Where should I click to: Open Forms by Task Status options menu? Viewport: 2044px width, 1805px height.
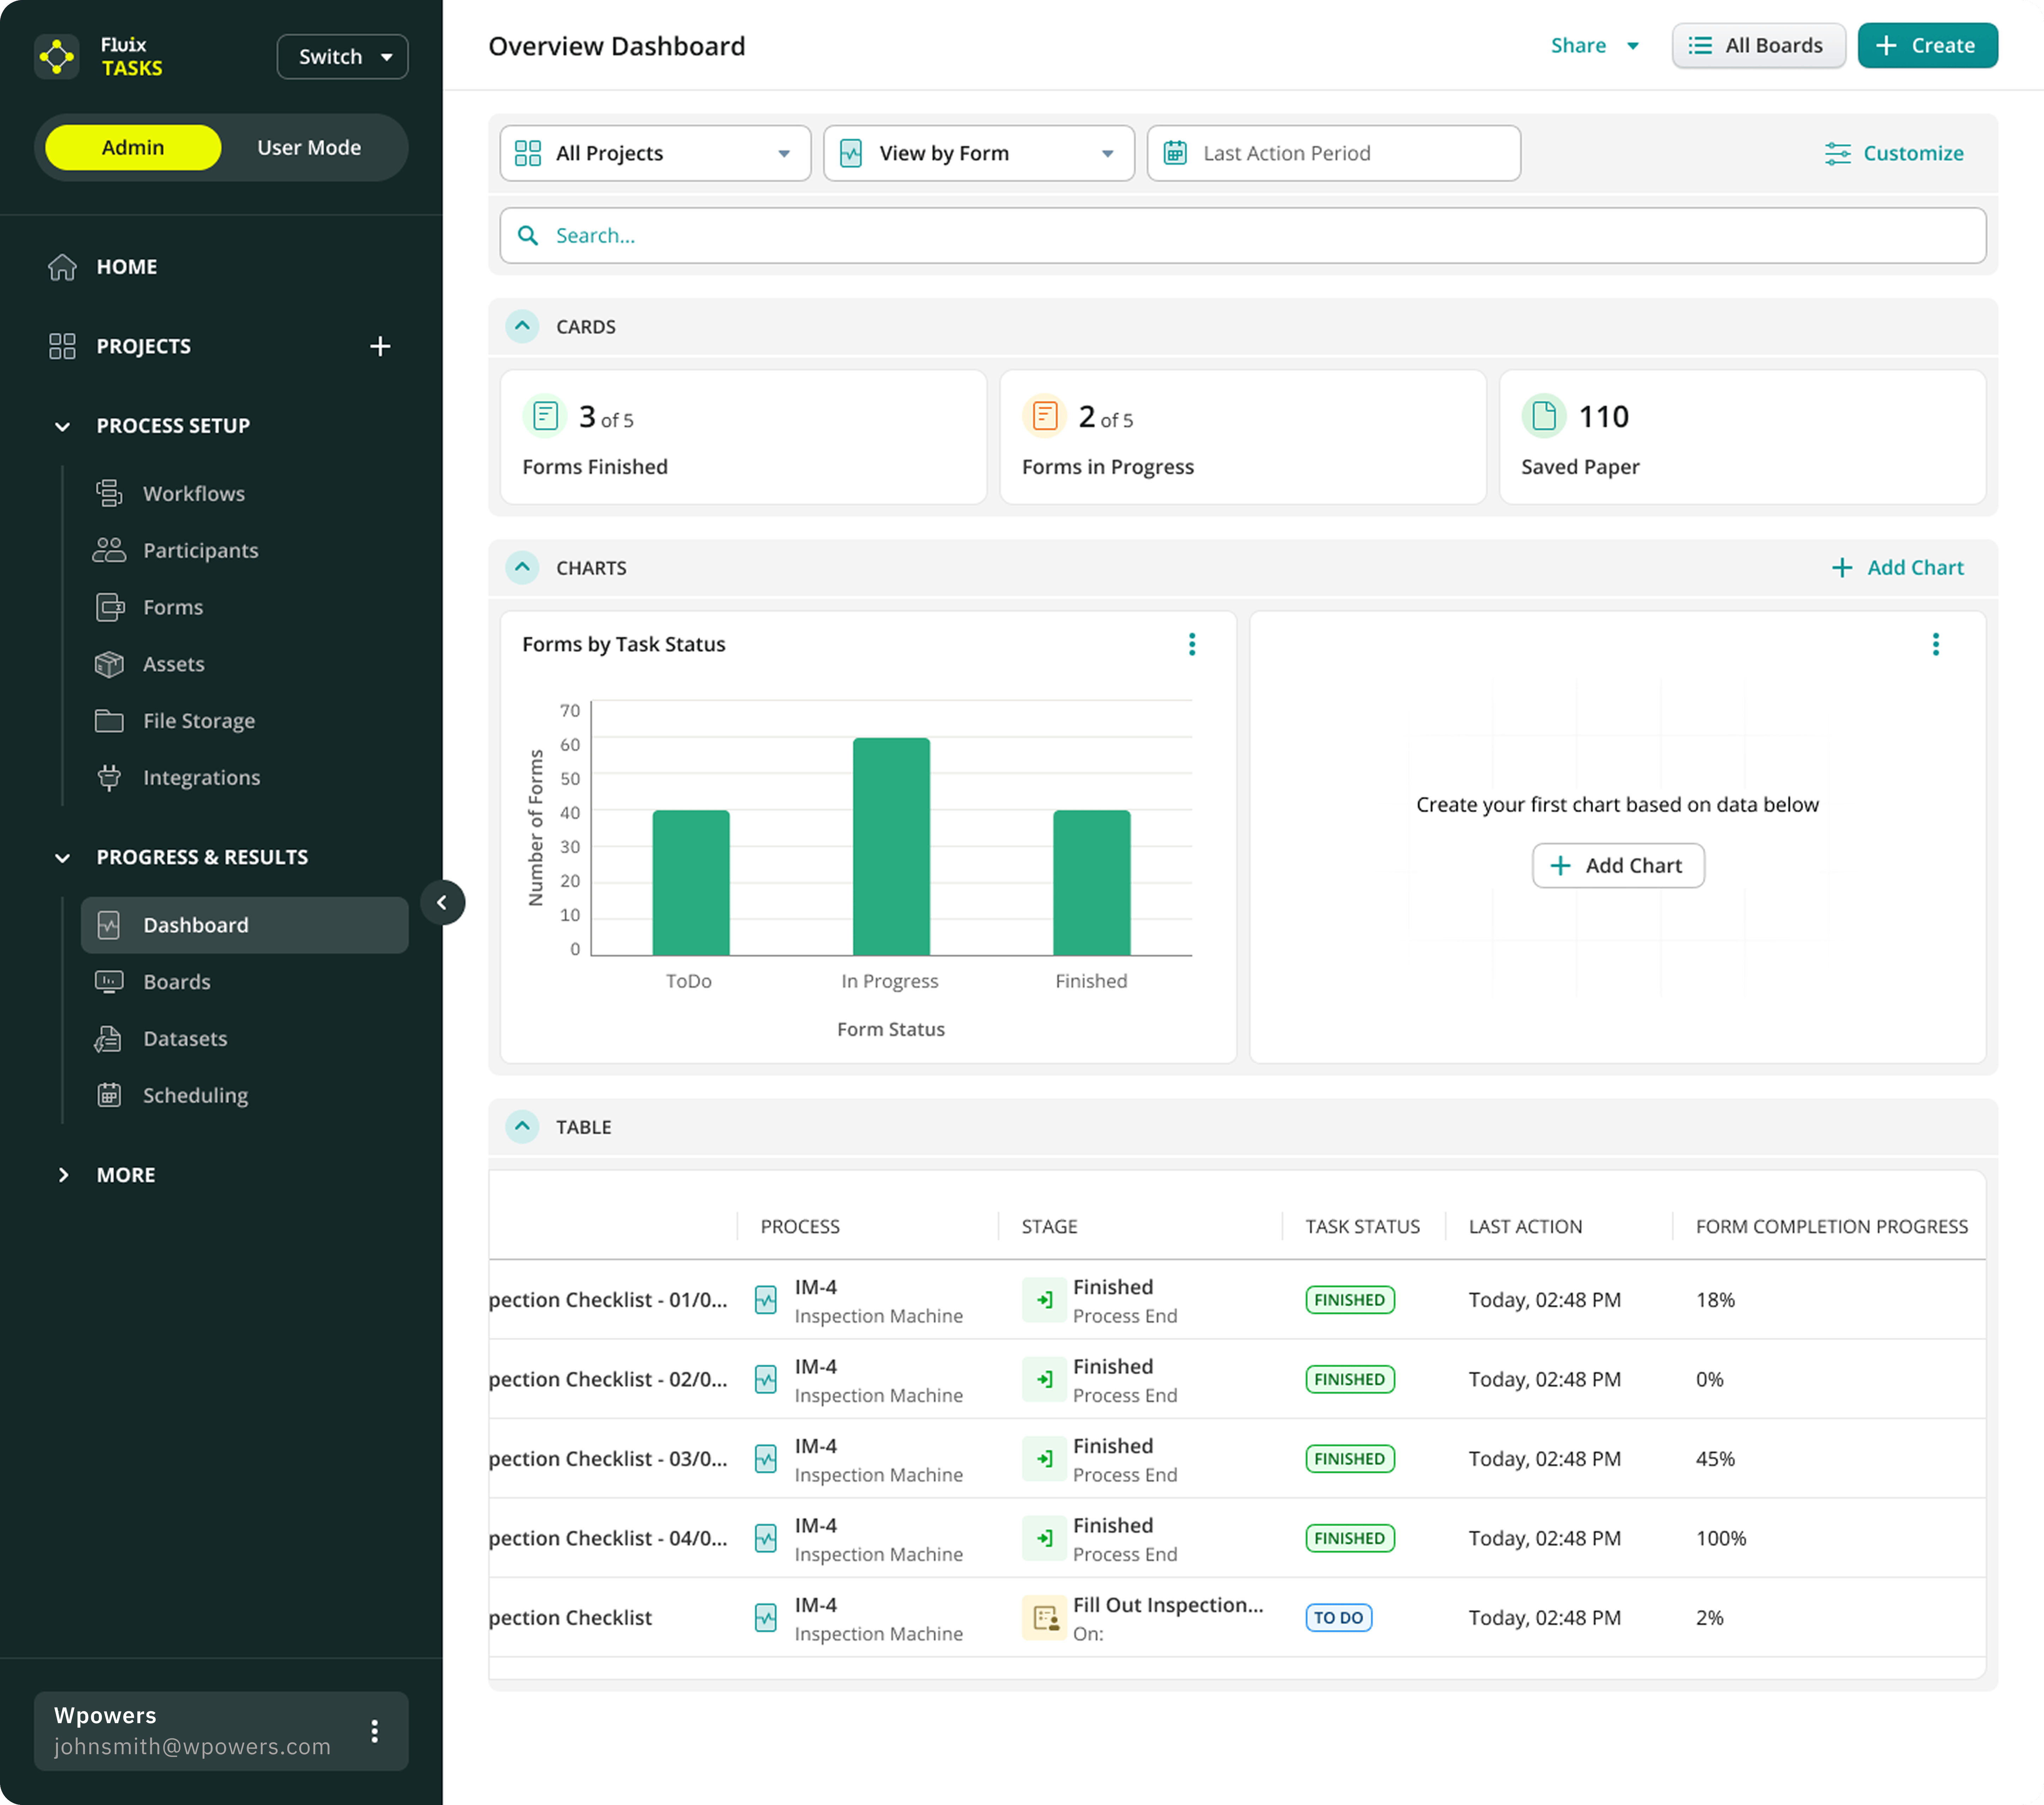[1192, 644]
